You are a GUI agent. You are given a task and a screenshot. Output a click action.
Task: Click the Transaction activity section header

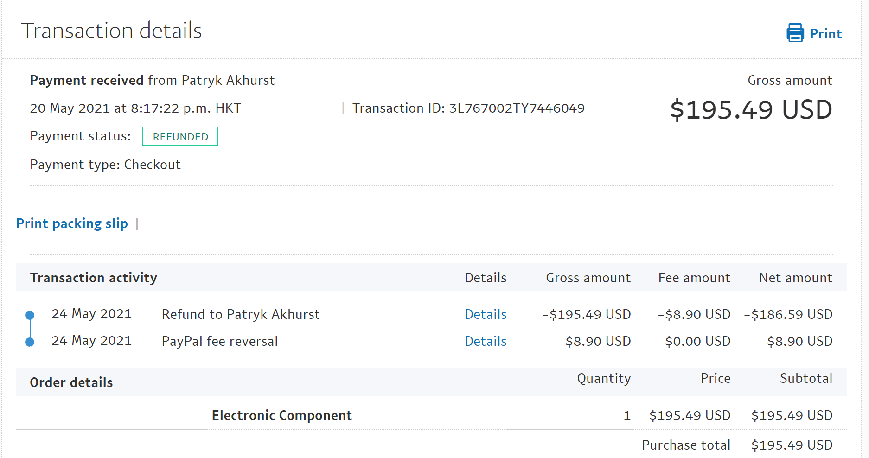(93, 278)
